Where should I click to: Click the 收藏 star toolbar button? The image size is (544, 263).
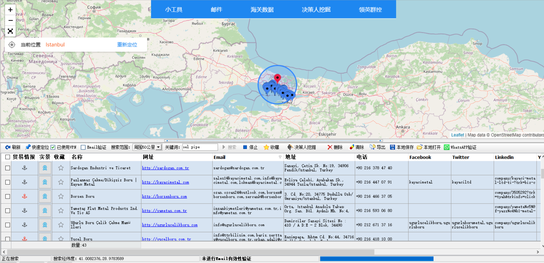271,147
